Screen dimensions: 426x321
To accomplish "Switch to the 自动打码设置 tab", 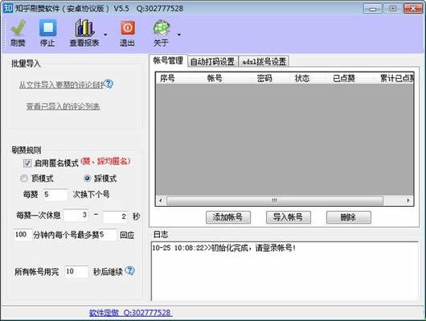I will coord(212,61).
